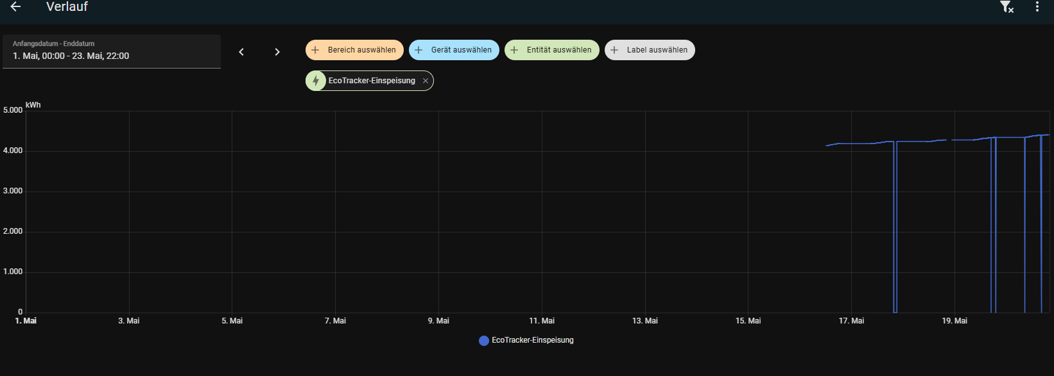Remove the EcoTracker-Einspeisung entity chip

coord(425,81)
